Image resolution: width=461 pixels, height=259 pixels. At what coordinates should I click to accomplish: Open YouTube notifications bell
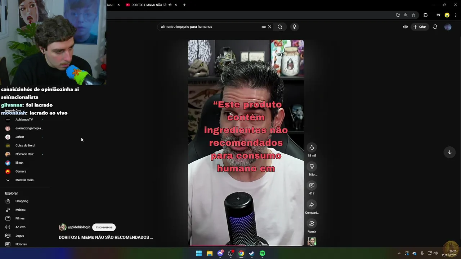[x=435, y=27]
